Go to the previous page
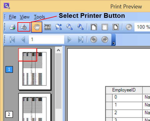 [x=23, y=39]
